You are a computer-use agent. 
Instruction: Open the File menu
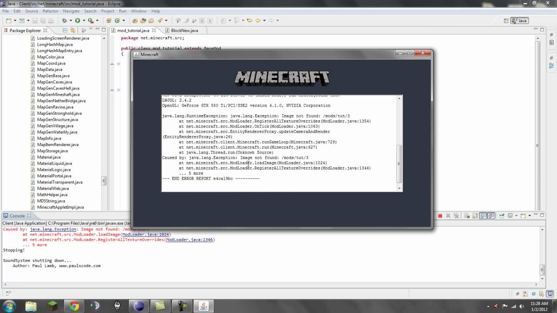coord(5,11)
